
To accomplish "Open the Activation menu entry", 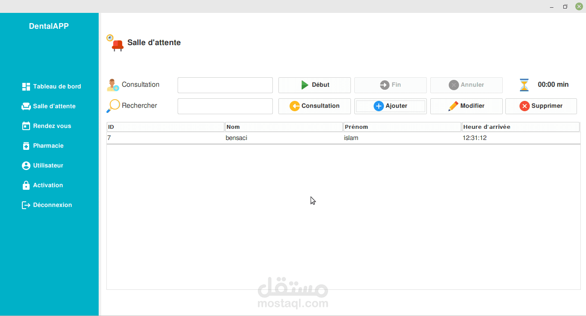I will pos(42,185).
